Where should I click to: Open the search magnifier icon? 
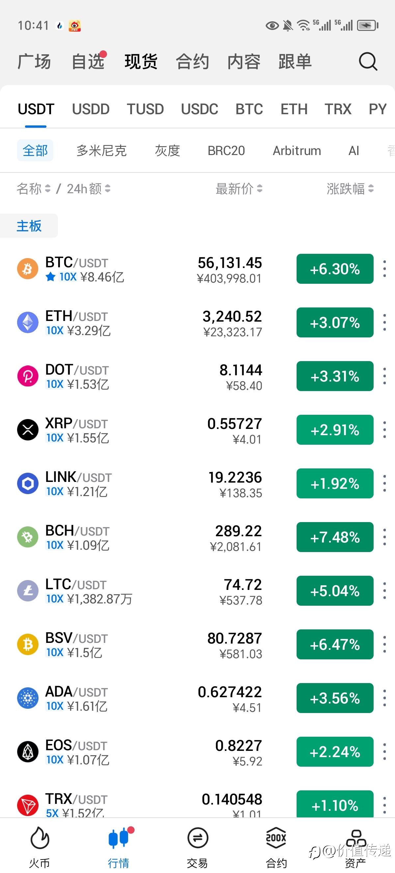[x=368, y=61]
